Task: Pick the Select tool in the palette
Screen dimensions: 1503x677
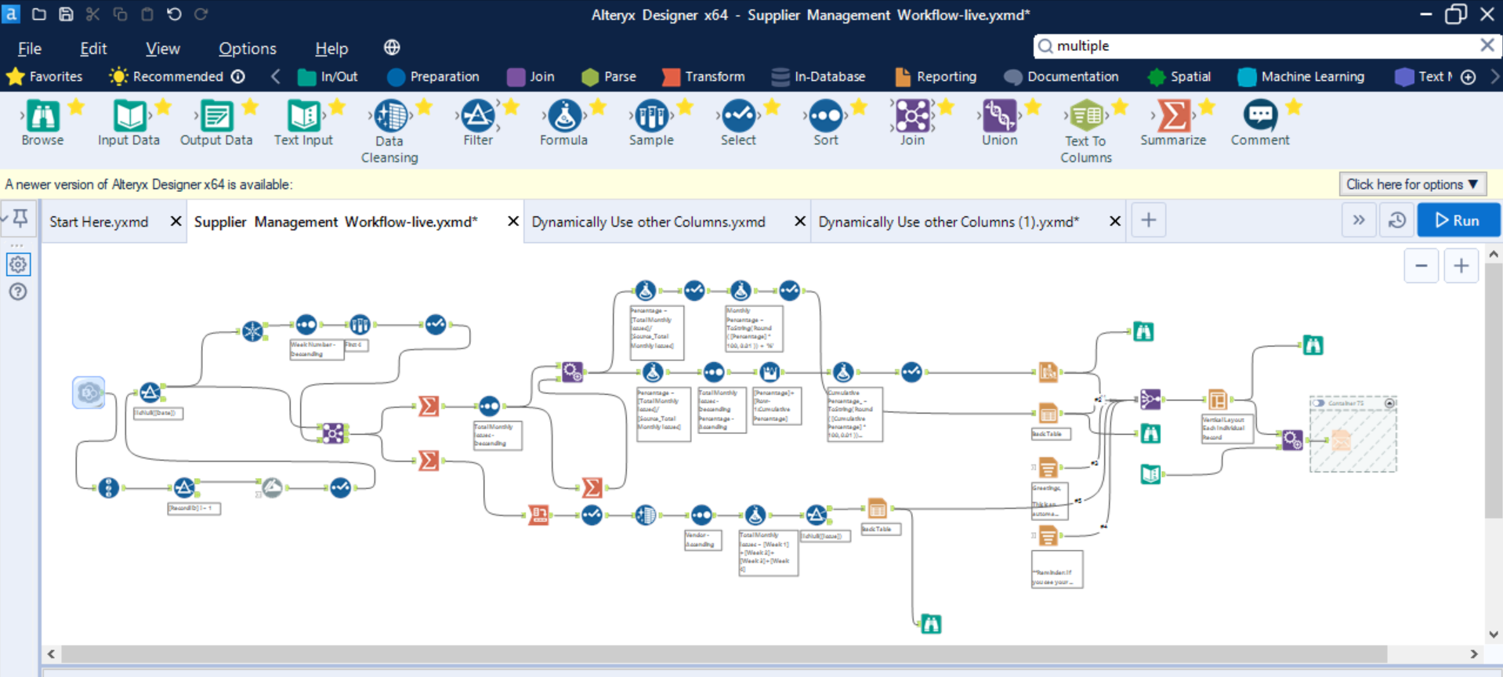Action: 738,124
